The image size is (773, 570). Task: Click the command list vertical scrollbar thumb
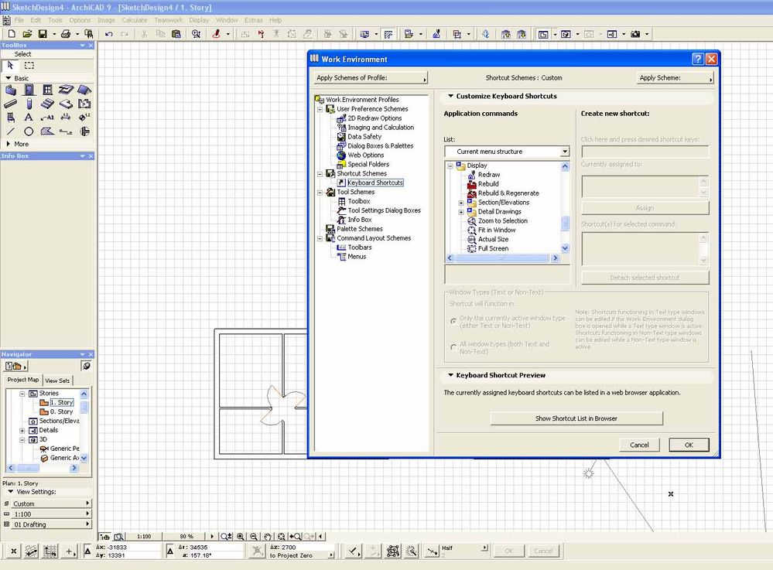(x=565, y=223)
